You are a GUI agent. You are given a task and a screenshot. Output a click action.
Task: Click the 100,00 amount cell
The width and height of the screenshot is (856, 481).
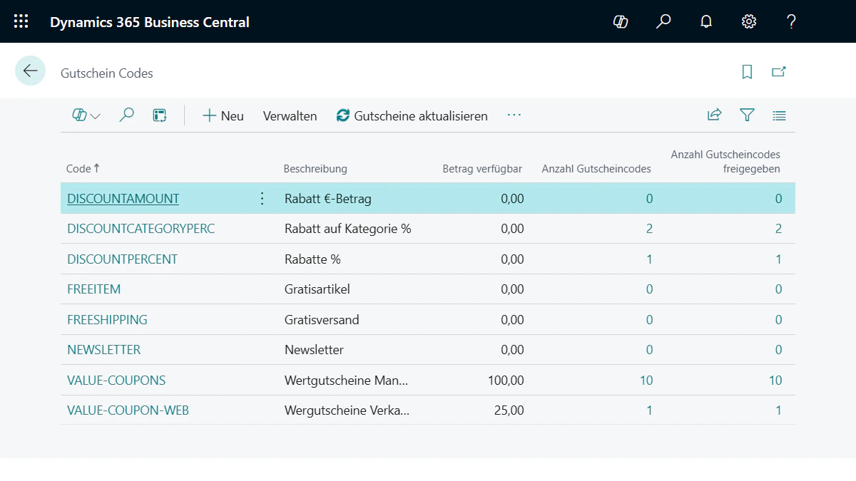(506, 381)
